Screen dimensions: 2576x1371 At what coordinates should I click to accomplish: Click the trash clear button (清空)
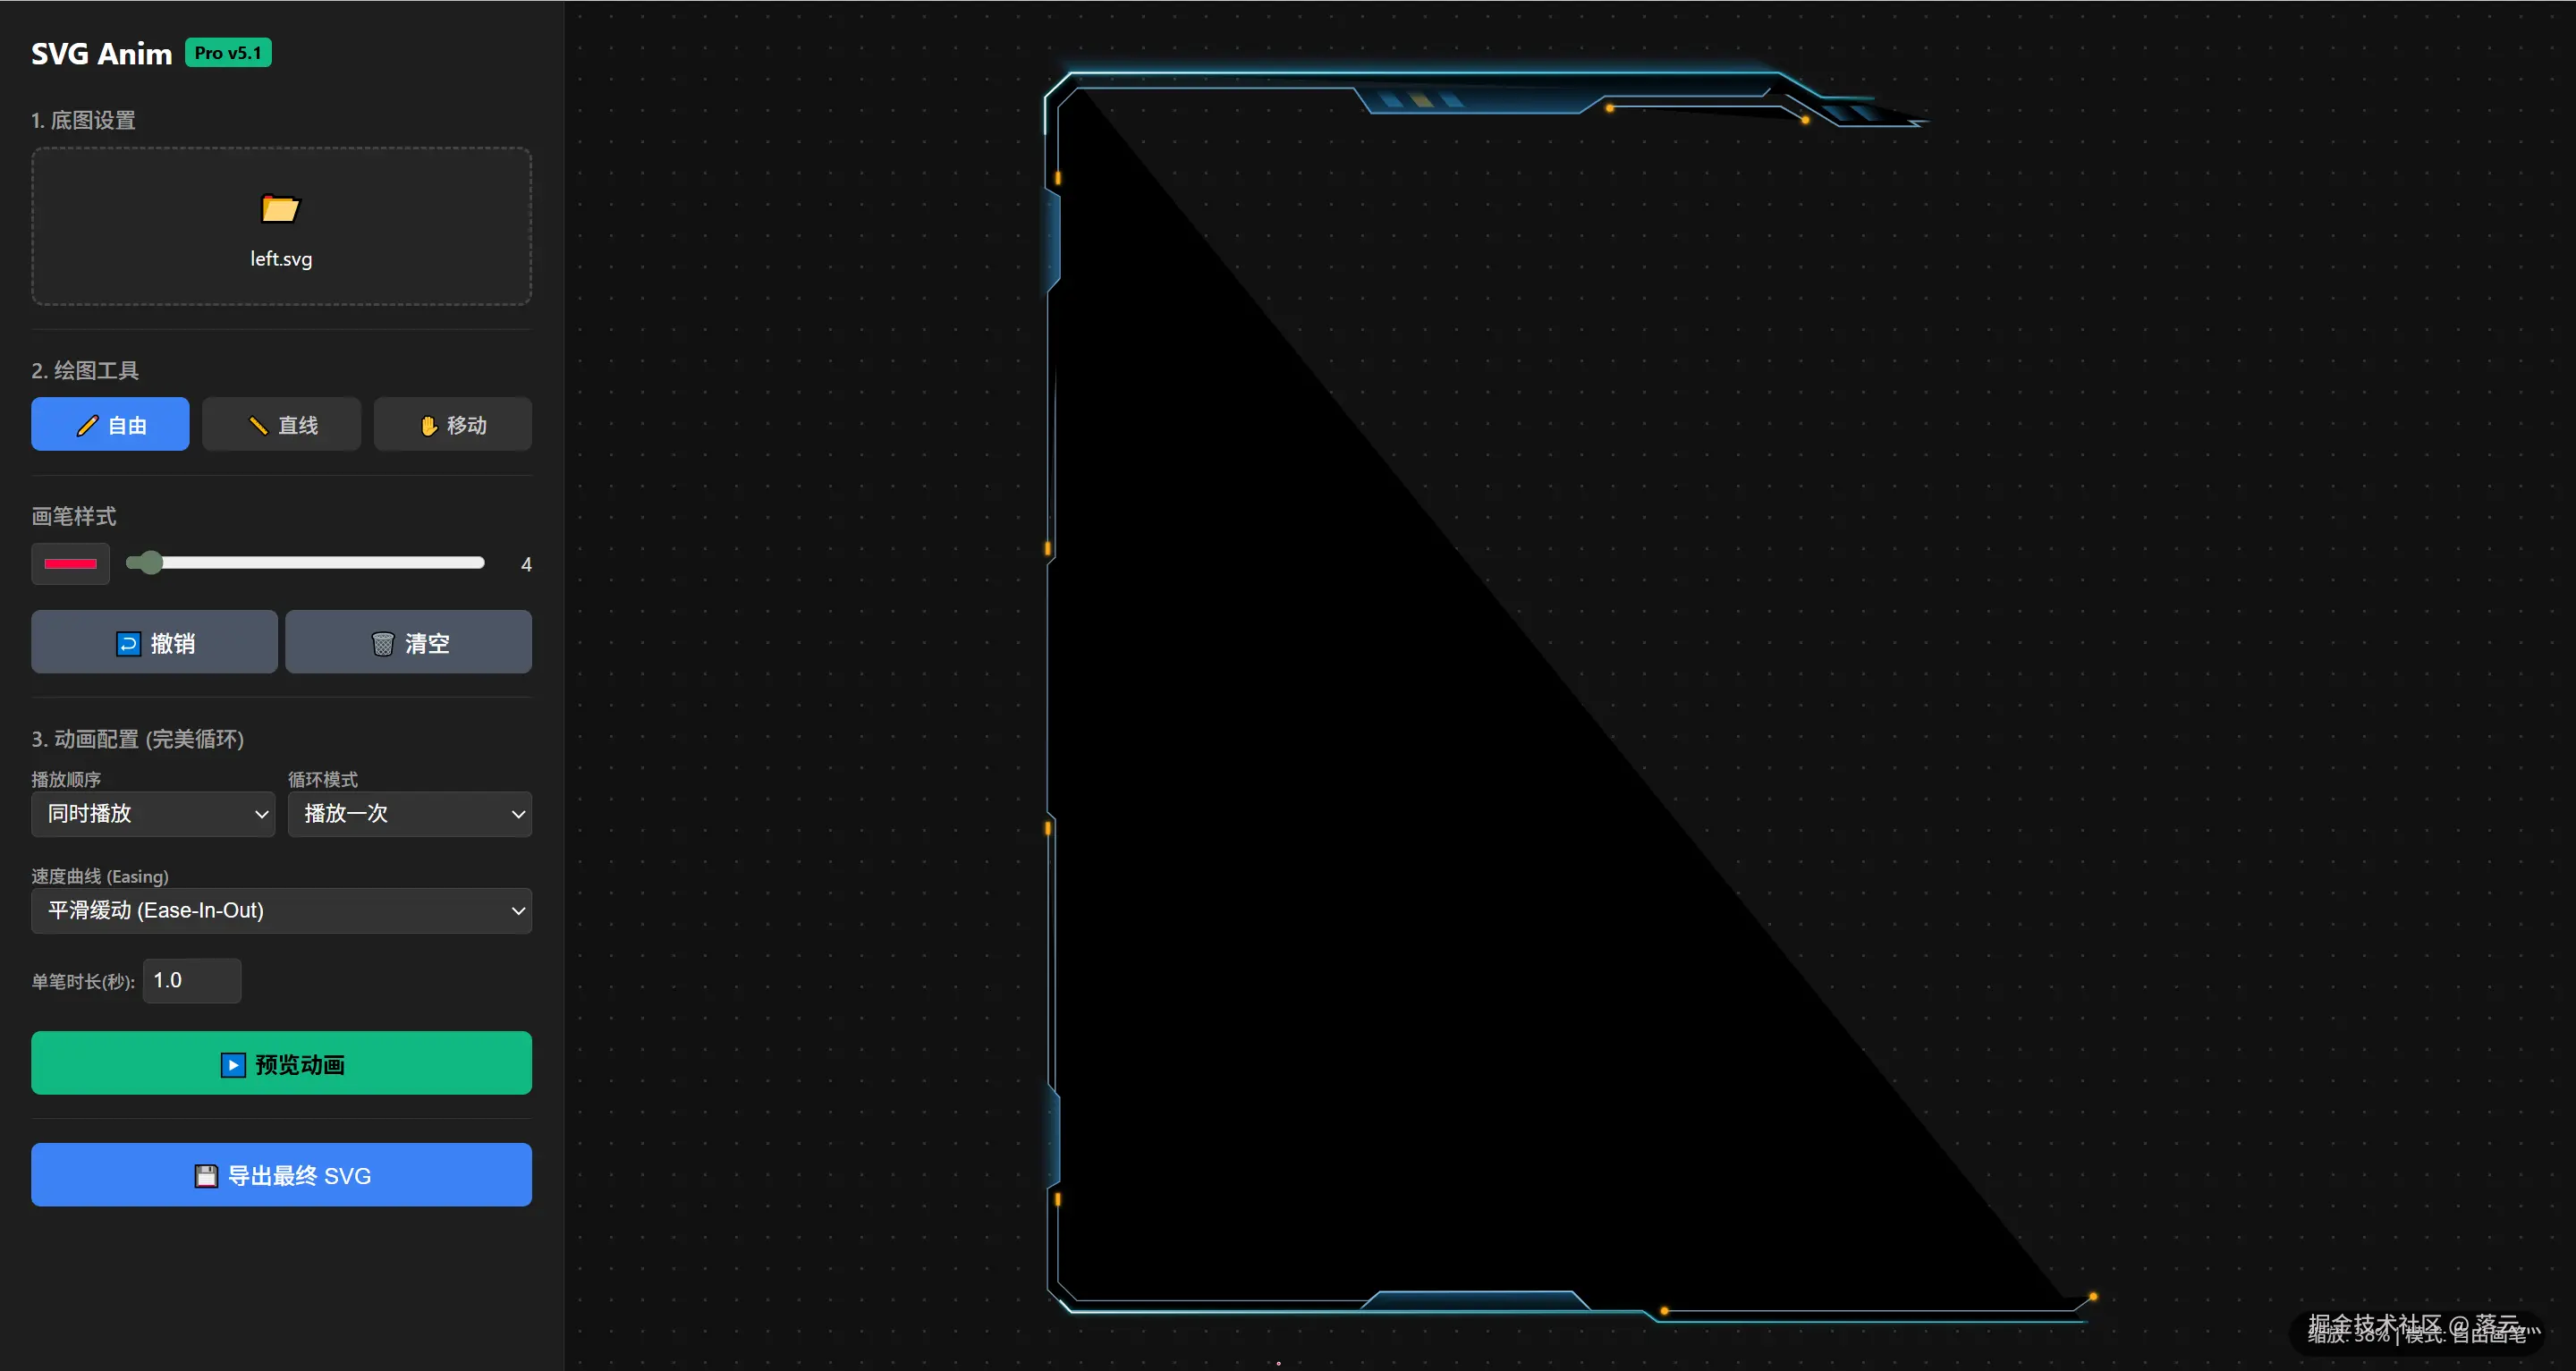(x=408, y=643)
